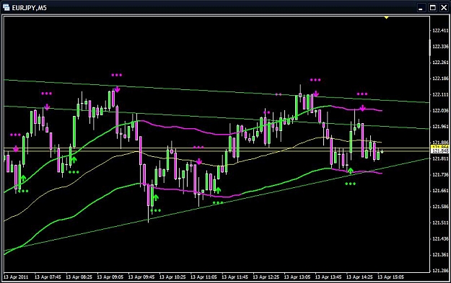This screenshot has height=283, width=451.
Task: Click the 13 Apr 14:25 time label
Action: [x=359, y=277]
